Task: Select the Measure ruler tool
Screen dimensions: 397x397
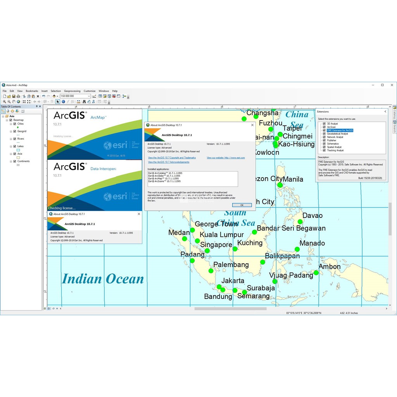Action: 78,102
